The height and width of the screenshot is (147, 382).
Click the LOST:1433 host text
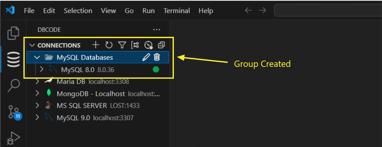[125, 106]
